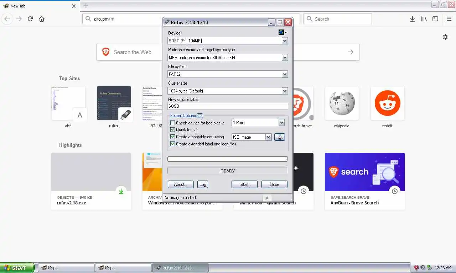This screenshot has width=456, height=273.
Task: Click the browser Back arrow
Action: click(x=7, y=19)
